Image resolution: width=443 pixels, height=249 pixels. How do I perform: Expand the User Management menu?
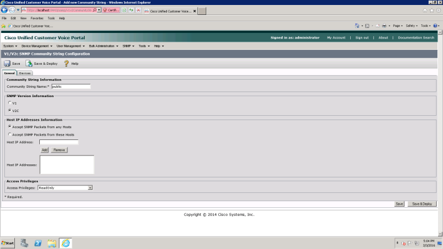point(70,46)
